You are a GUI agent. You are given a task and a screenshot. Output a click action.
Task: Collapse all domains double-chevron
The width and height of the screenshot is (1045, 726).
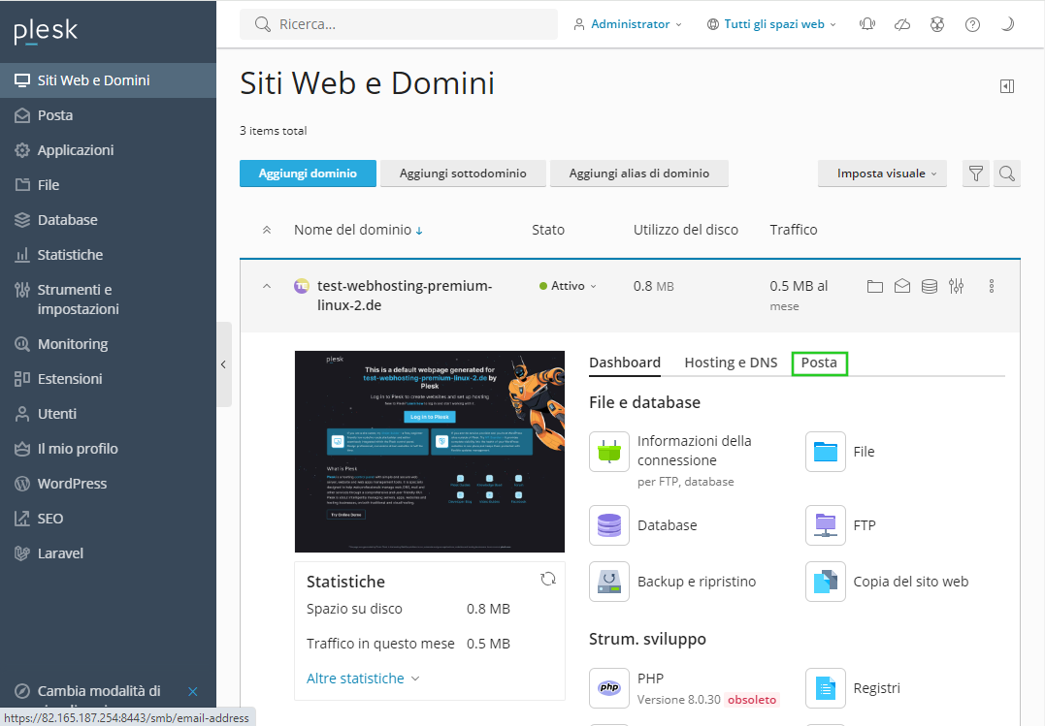(x=267, y=230)
